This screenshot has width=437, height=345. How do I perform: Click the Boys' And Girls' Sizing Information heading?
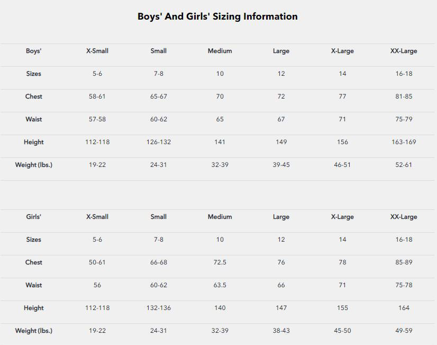[217, 16]
